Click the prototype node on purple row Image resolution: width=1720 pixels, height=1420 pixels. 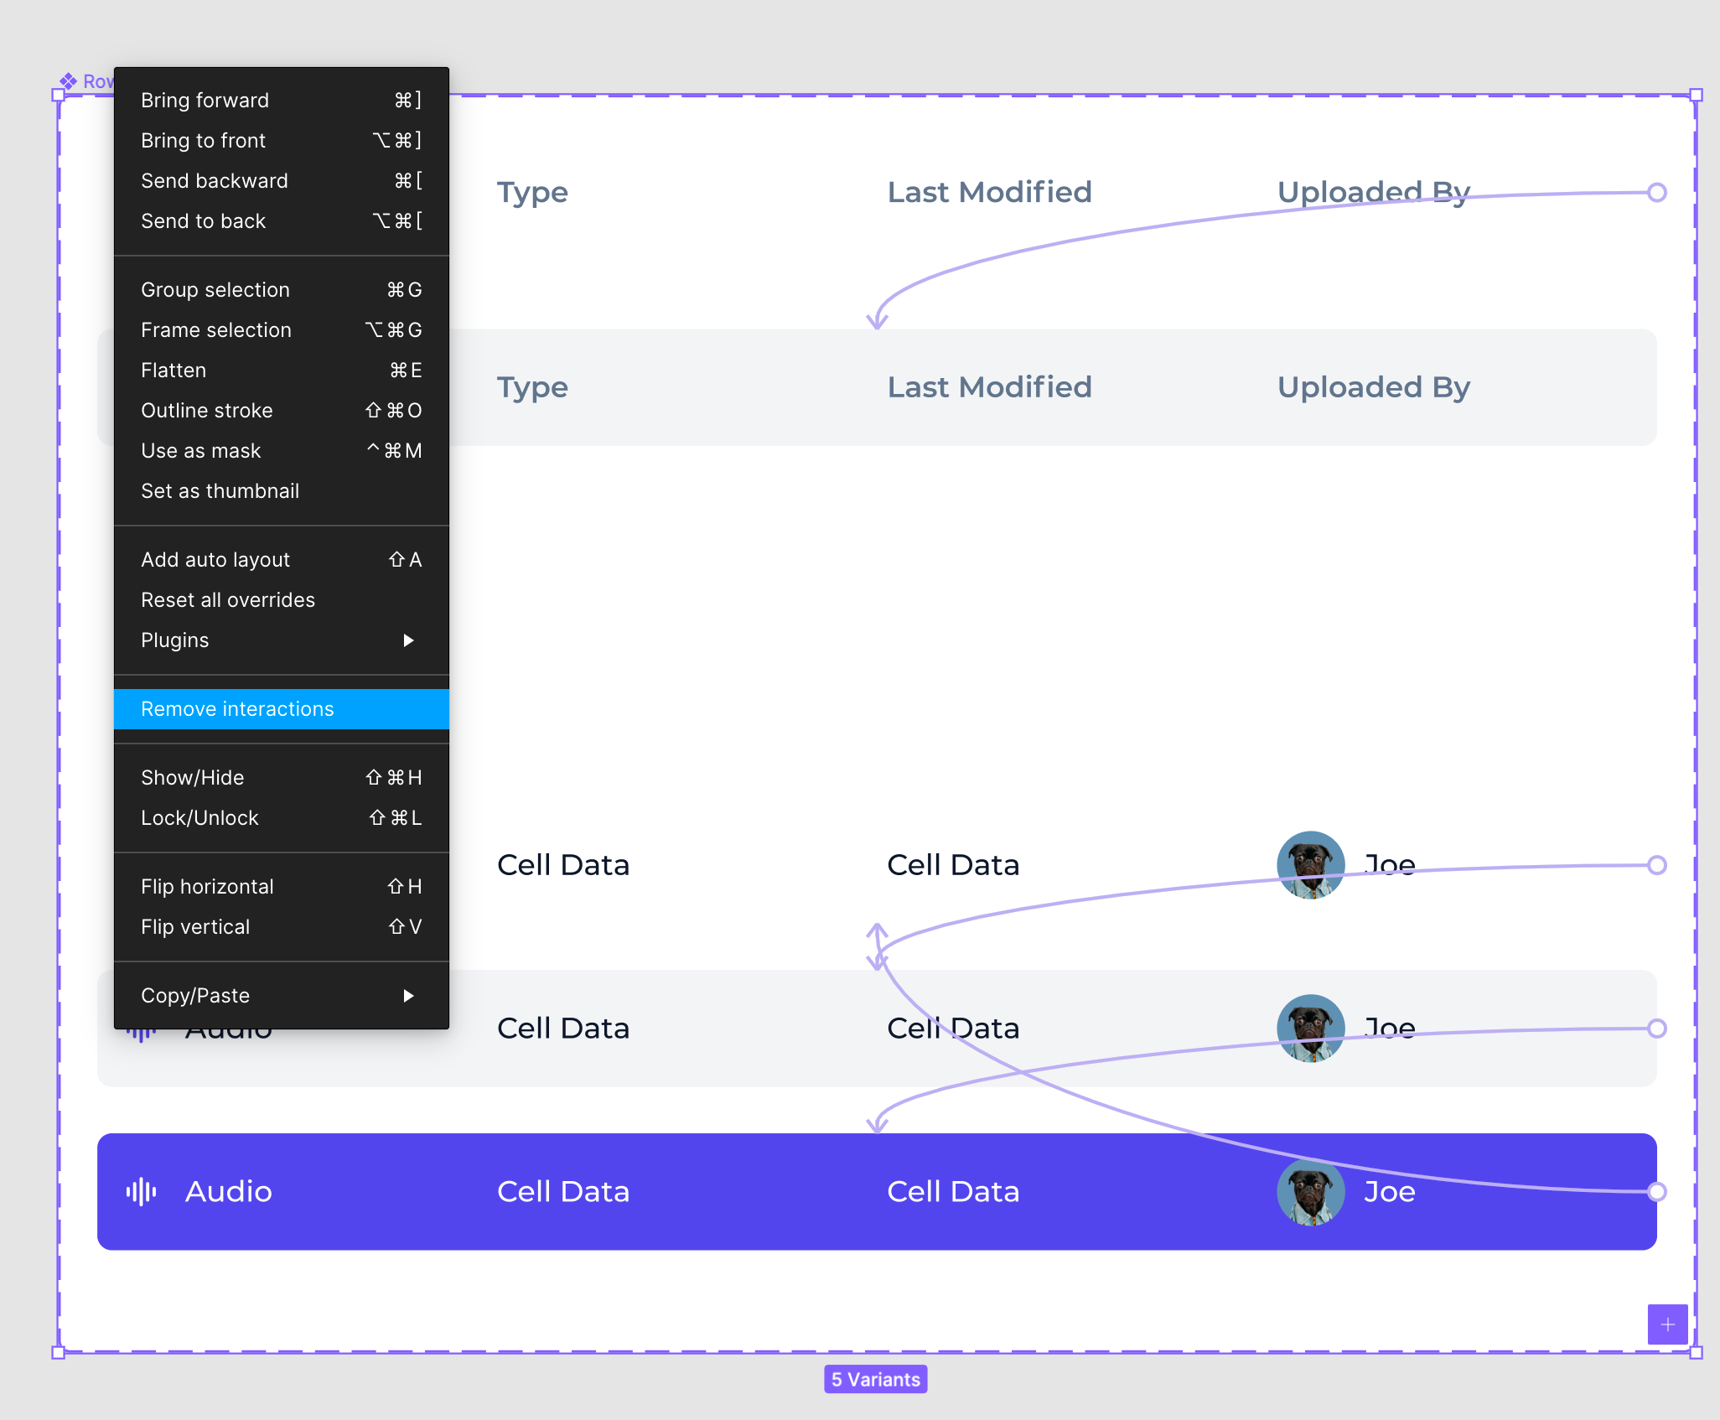(1656, 1191)
